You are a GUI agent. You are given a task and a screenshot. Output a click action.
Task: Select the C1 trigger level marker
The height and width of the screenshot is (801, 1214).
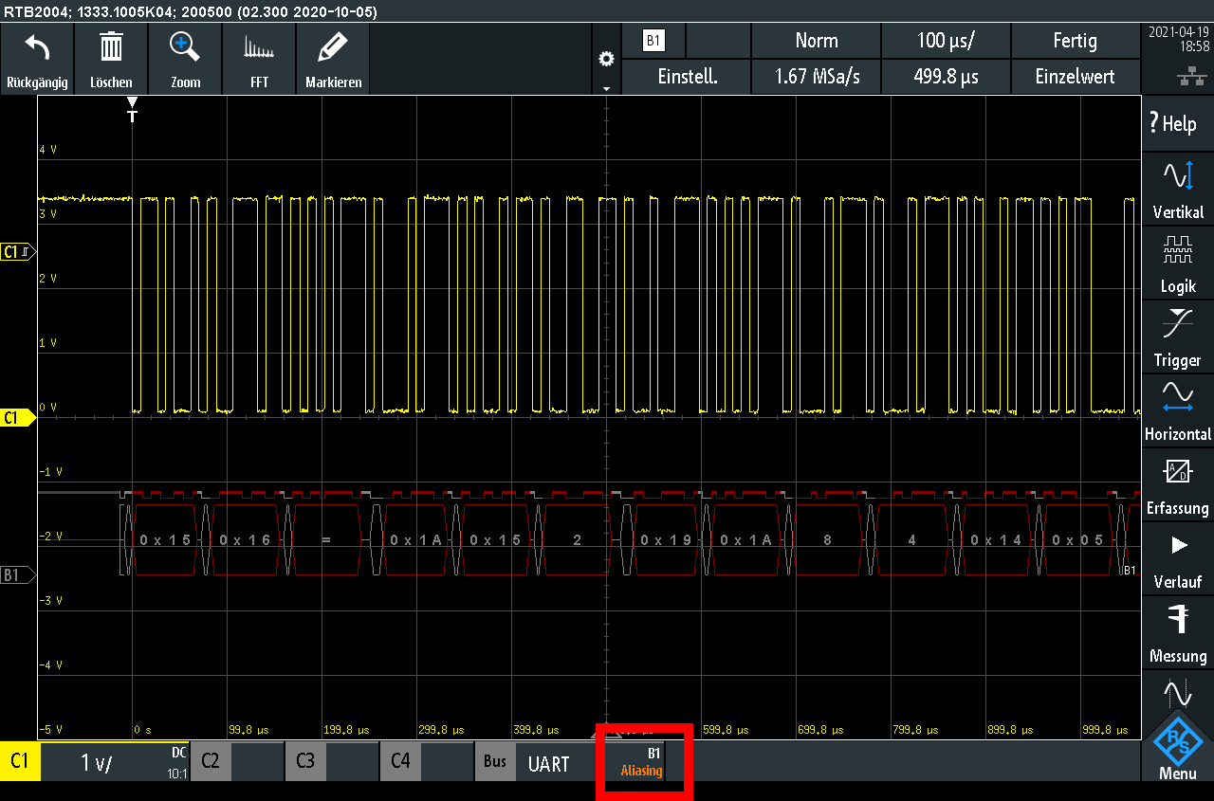tap(18, 251)
